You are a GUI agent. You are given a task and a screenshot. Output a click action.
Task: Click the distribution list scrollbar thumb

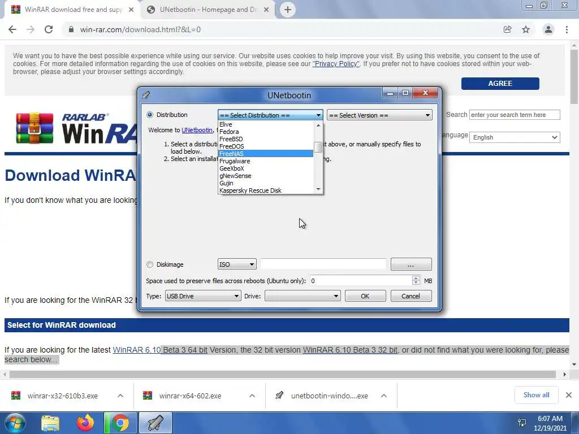click(x=318, y=147)
